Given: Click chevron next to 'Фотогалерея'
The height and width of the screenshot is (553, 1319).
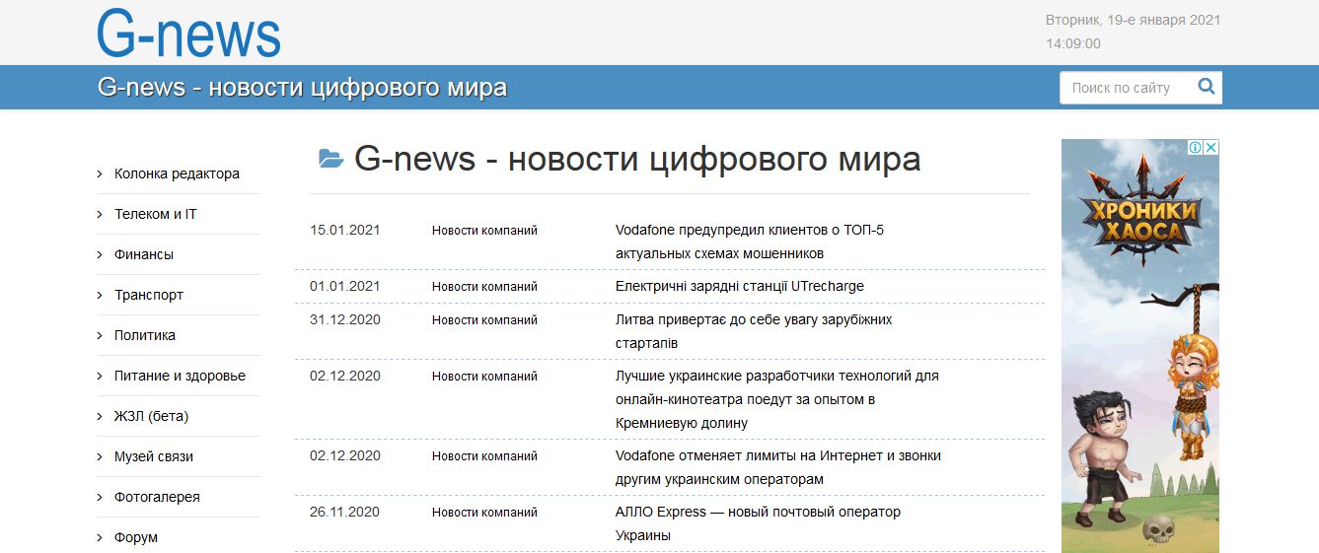Looking at the screenshot, I should (100, 497).
